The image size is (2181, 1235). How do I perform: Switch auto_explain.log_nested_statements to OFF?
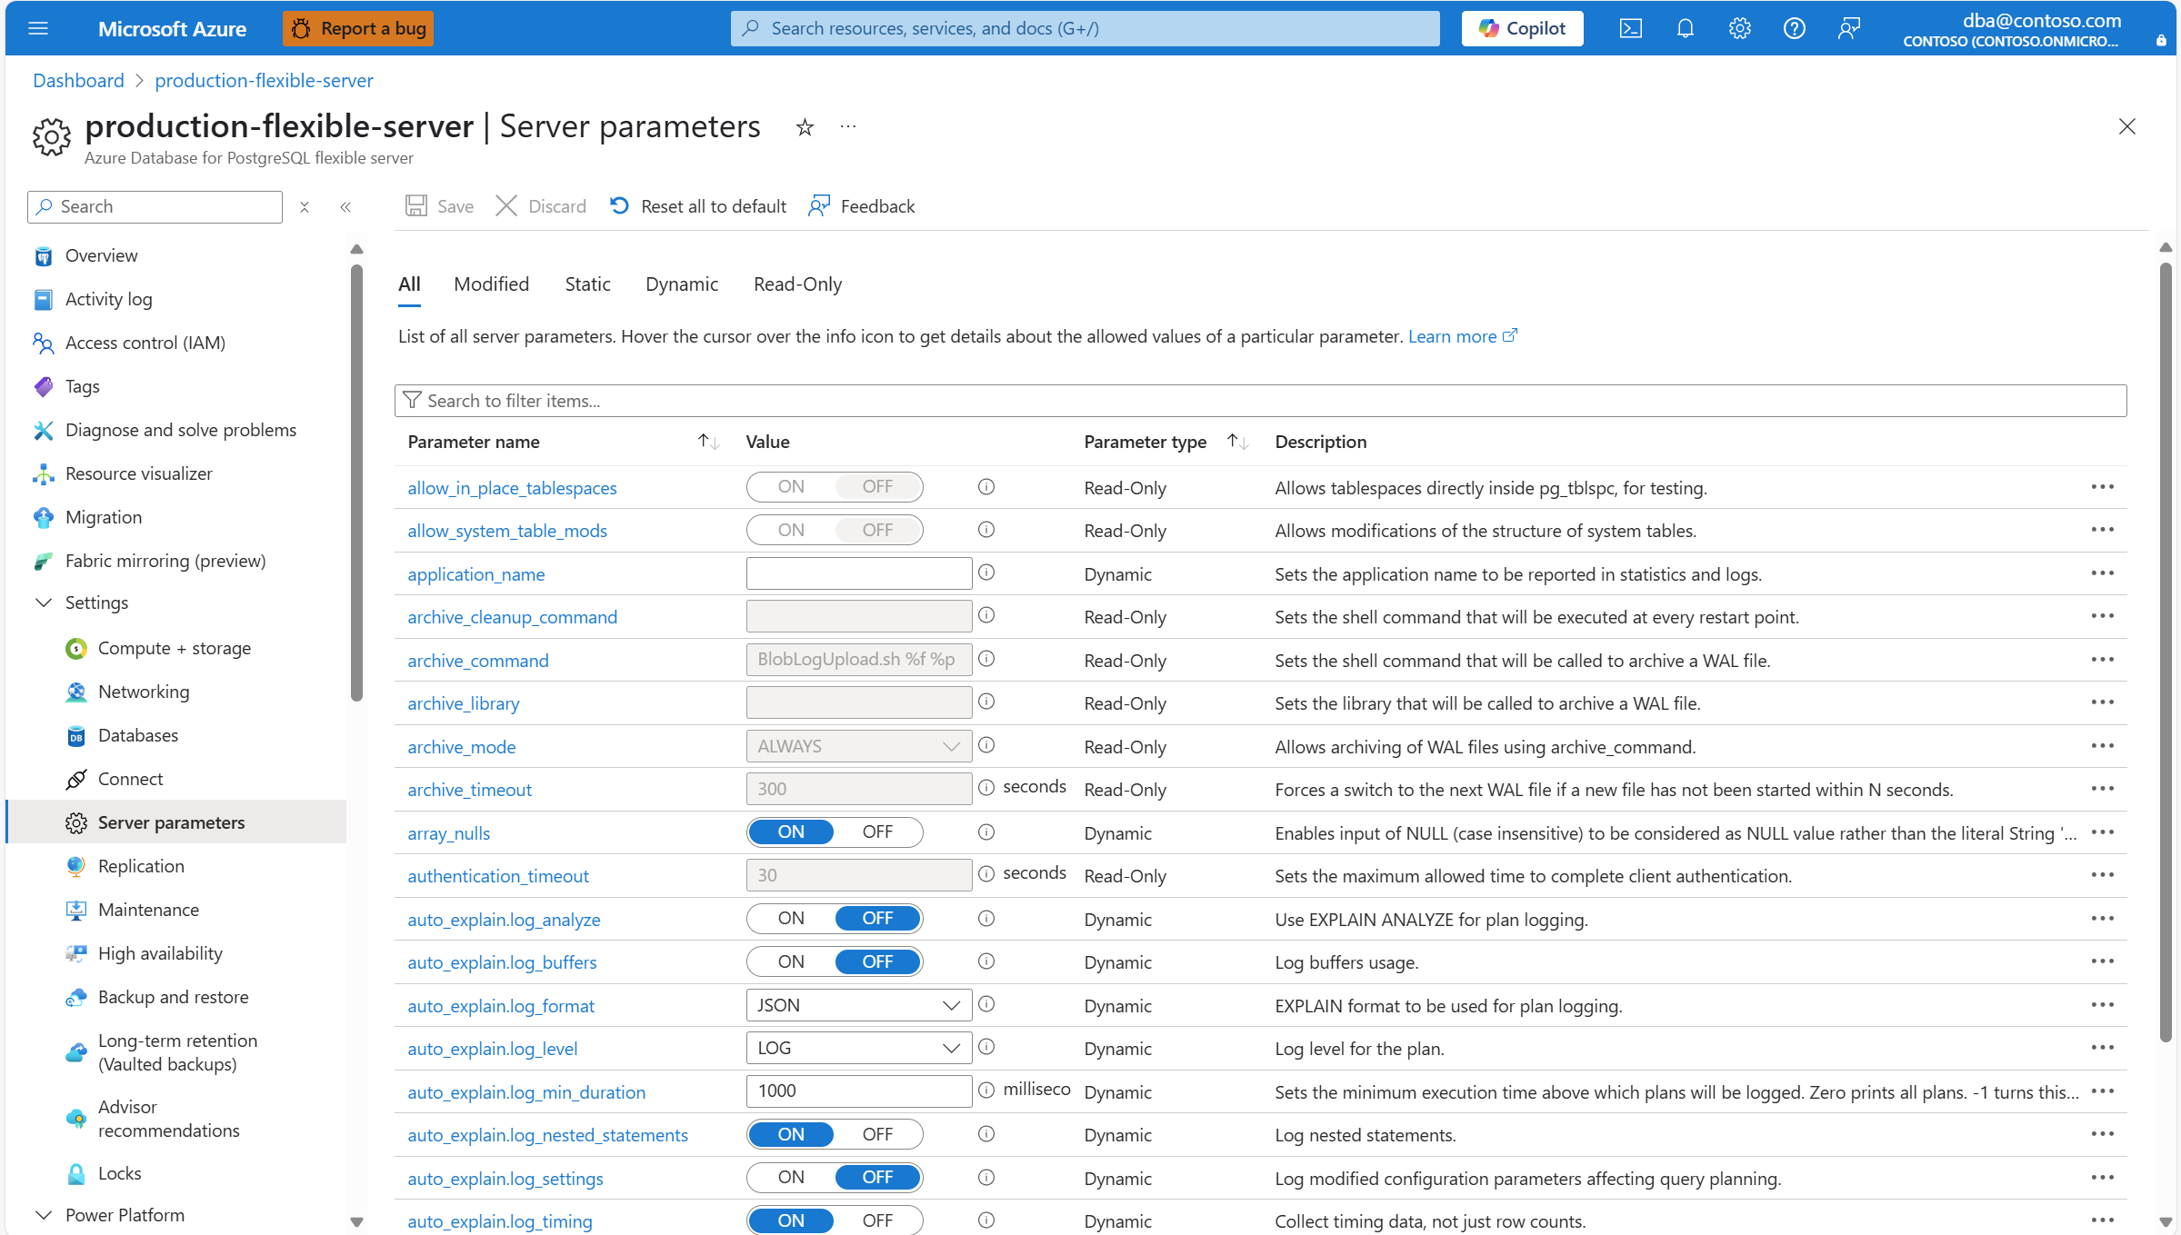[876, 1135]
